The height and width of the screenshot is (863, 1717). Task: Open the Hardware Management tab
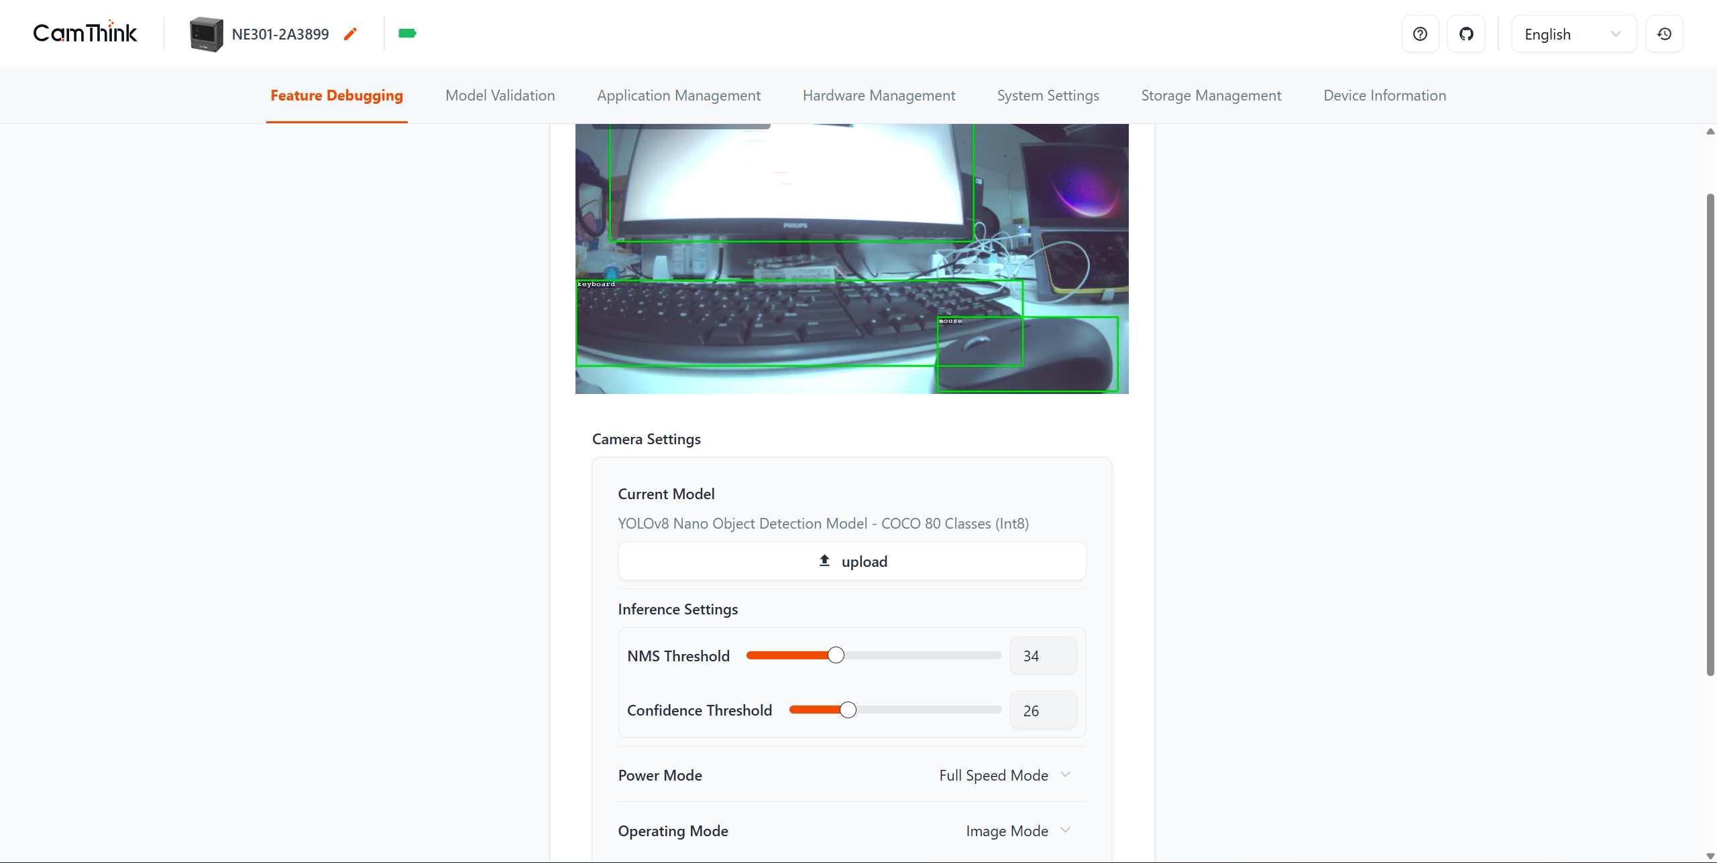point(879,96)
